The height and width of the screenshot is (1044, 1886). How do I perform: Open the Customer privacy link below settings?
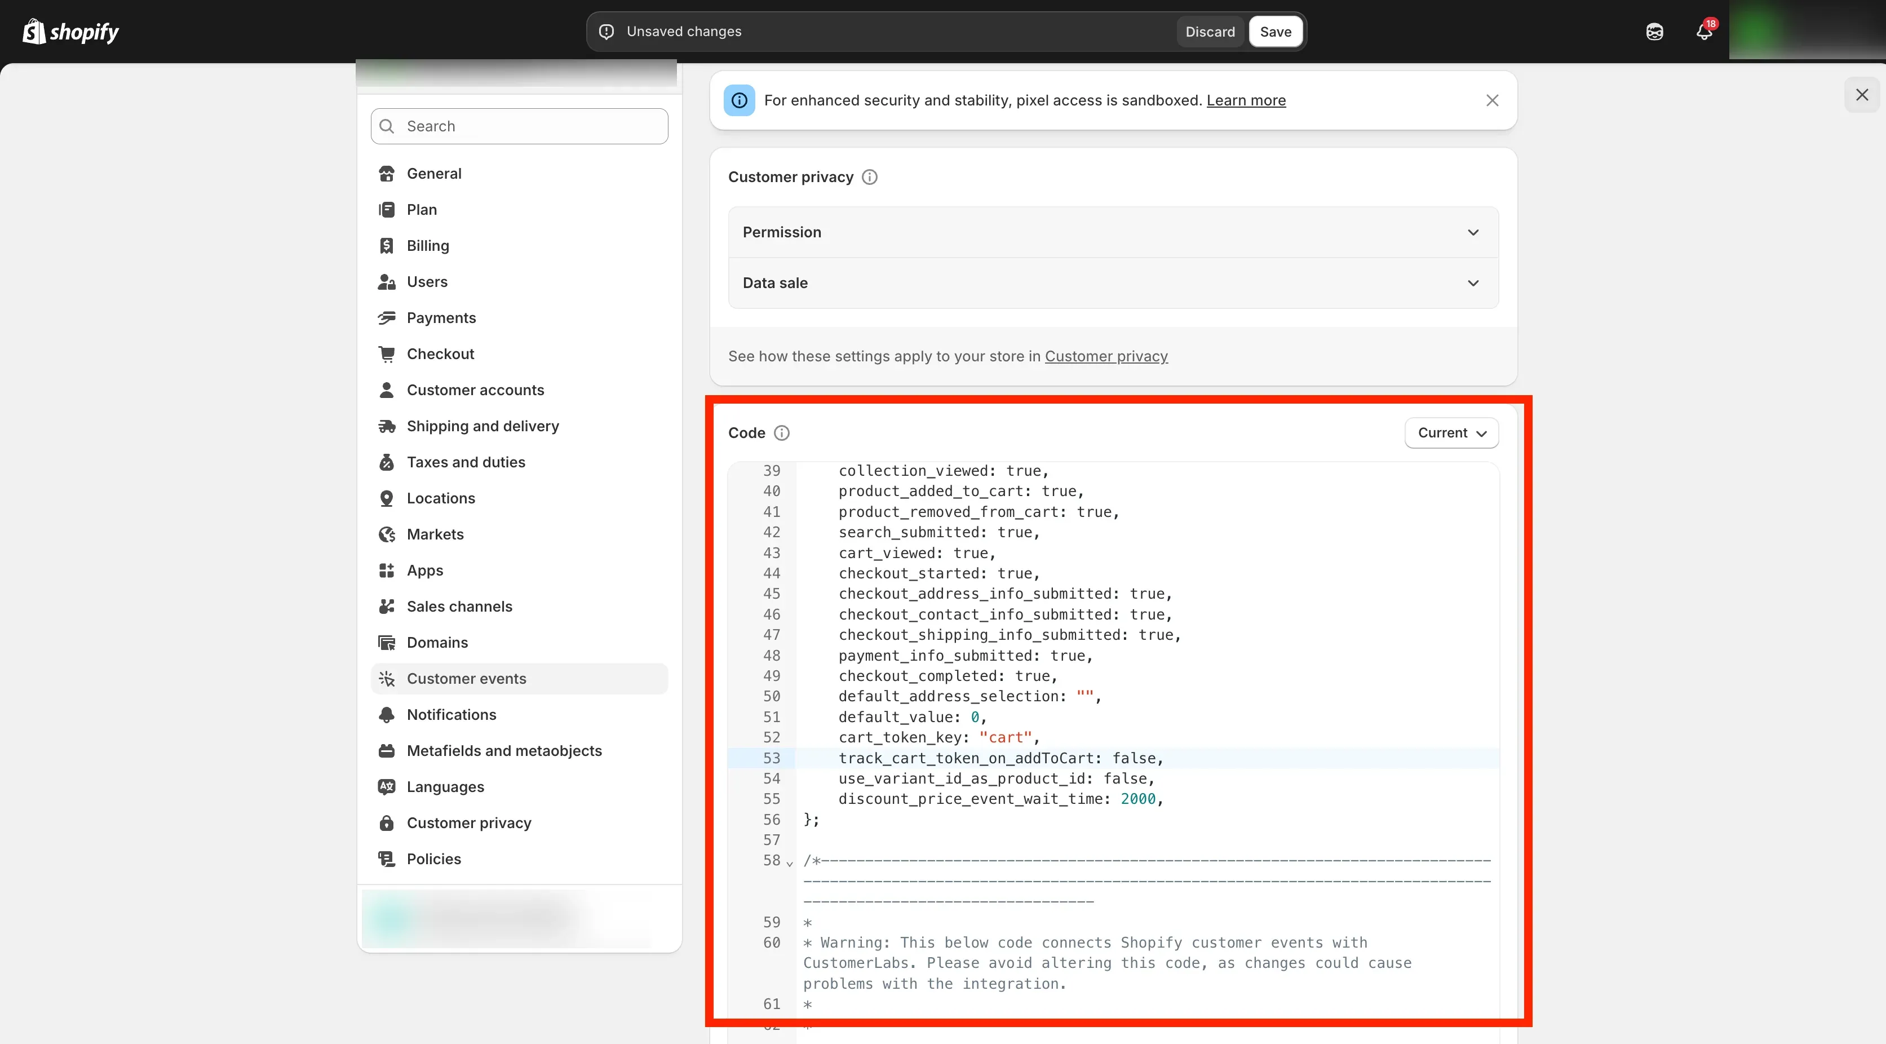(1106, 356)
